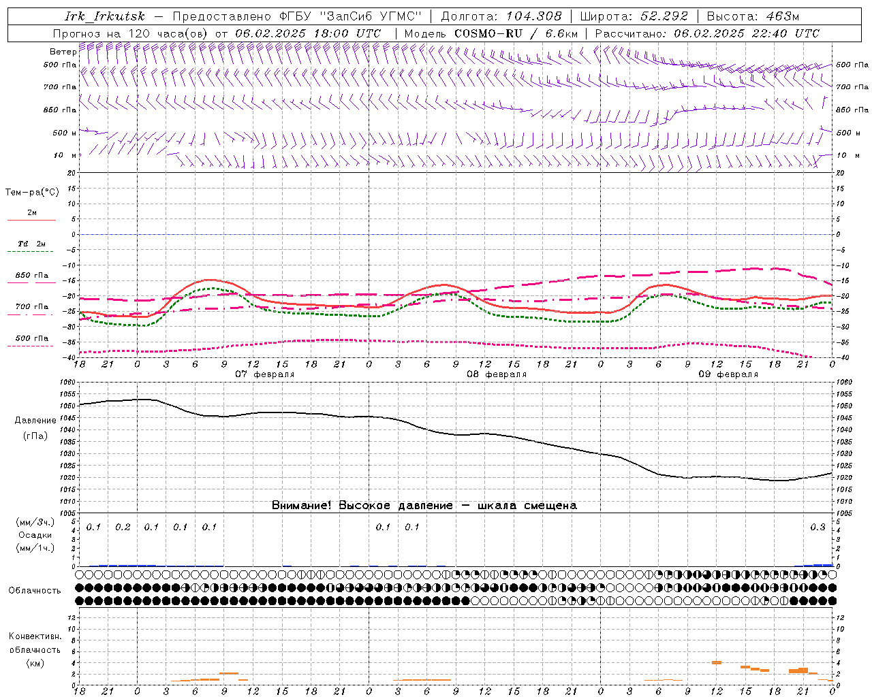This screenshot has height=697, width=872.
Task: Click the "Высота: 463м" header value
Action: [753, 16]
